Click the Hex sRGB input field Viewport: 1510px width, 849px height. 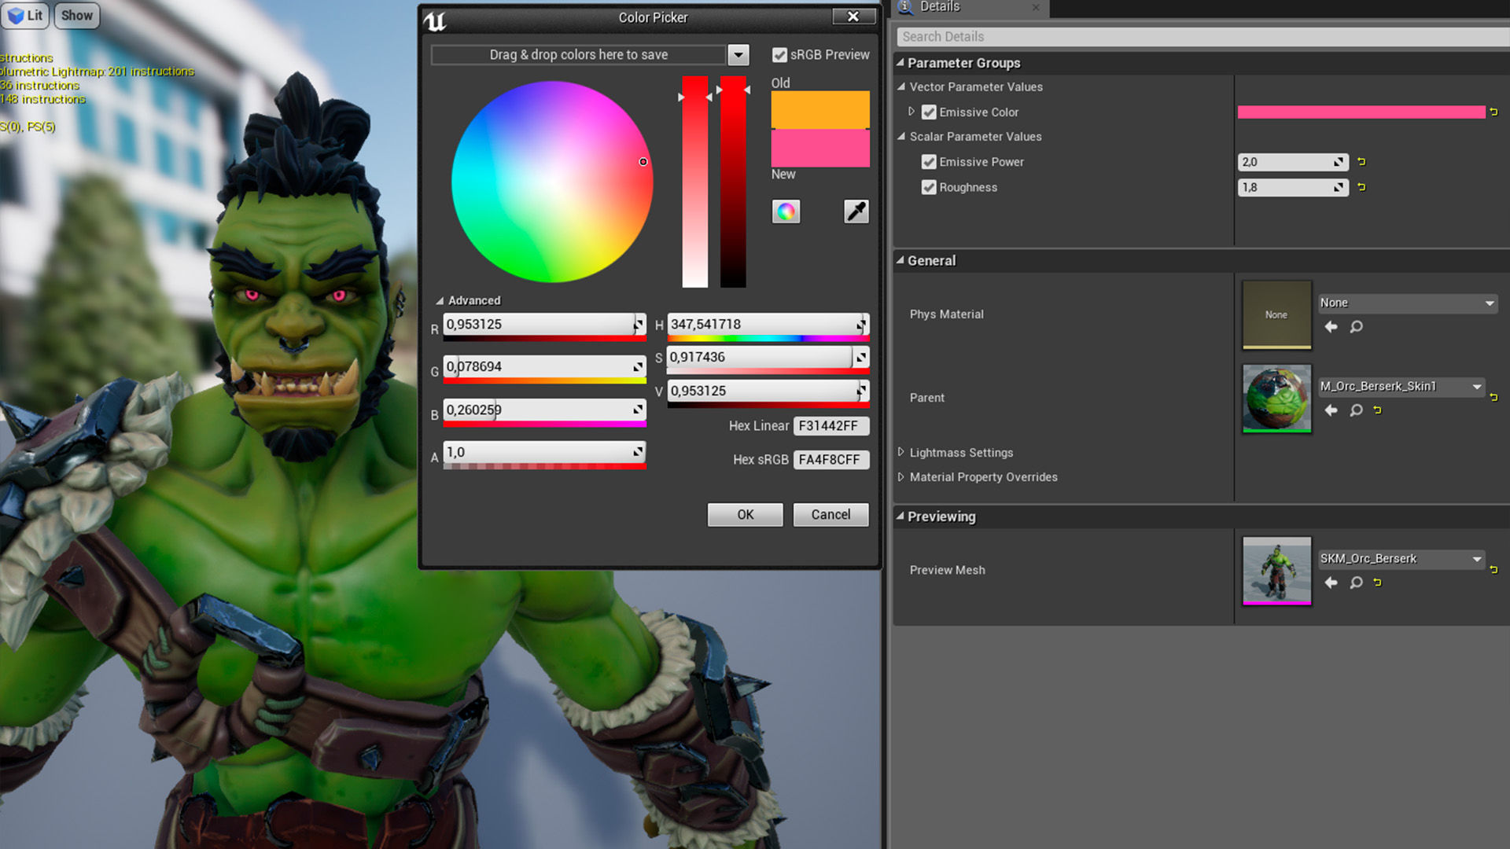pyautogui.click(x=831, y=459)
